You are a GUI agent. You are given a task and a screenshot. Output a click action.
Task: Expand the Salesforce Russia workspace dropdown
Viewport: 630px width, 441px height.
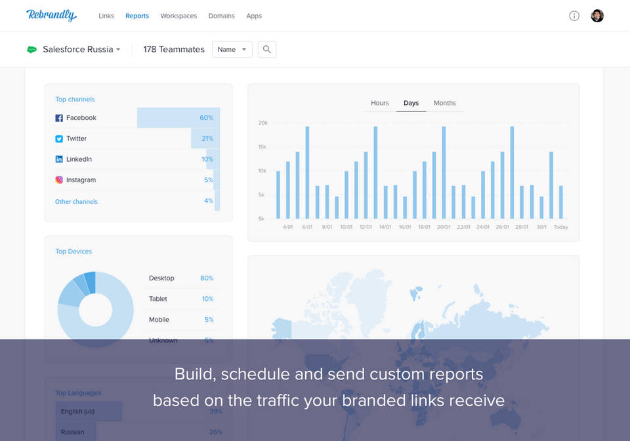pos(118,49)
